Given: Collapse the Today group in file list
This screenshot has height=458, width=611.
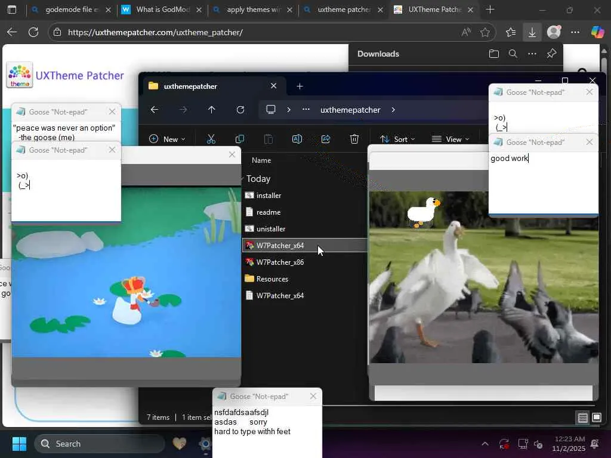Looking at the screenshot, I should click(243, 179).
